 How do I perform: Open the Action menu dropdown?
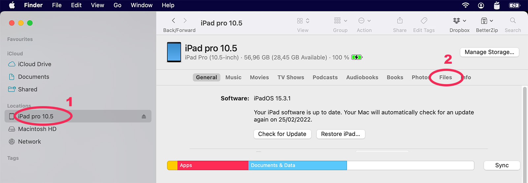364,21
